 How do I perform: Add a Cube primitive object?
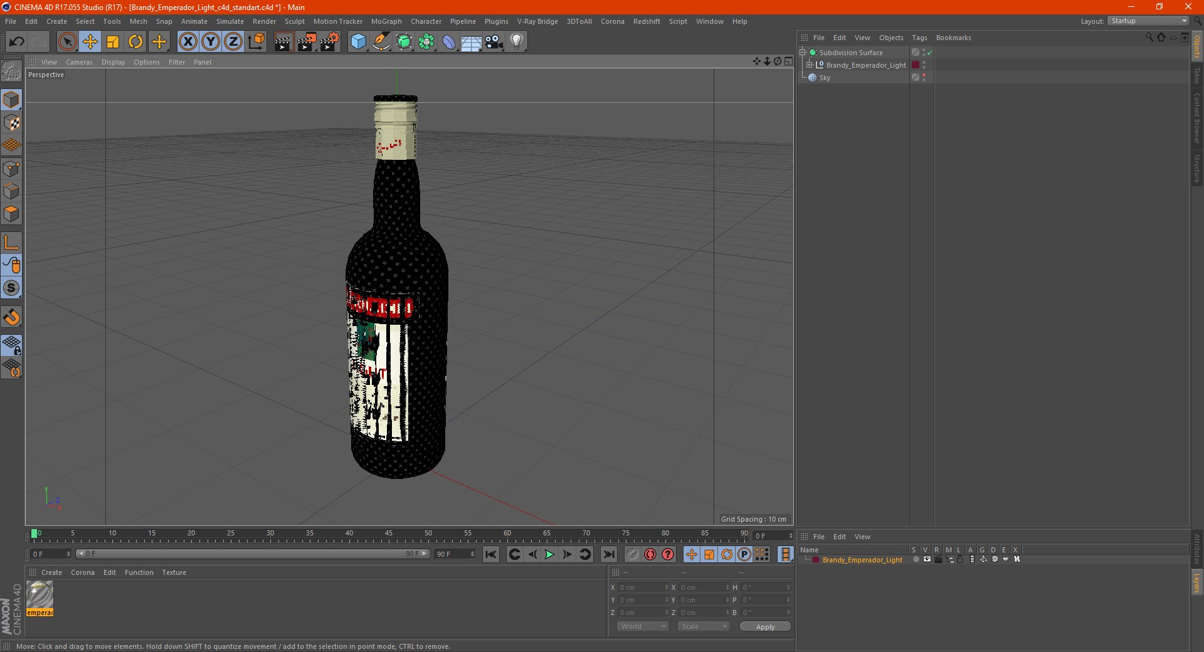tap(358, 42)
